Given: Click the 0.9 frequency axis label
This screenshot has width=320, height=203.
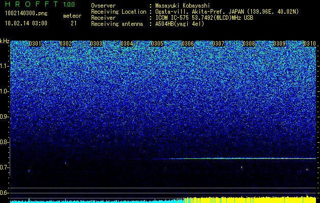Looking at the screenshot, I should 4,117.
